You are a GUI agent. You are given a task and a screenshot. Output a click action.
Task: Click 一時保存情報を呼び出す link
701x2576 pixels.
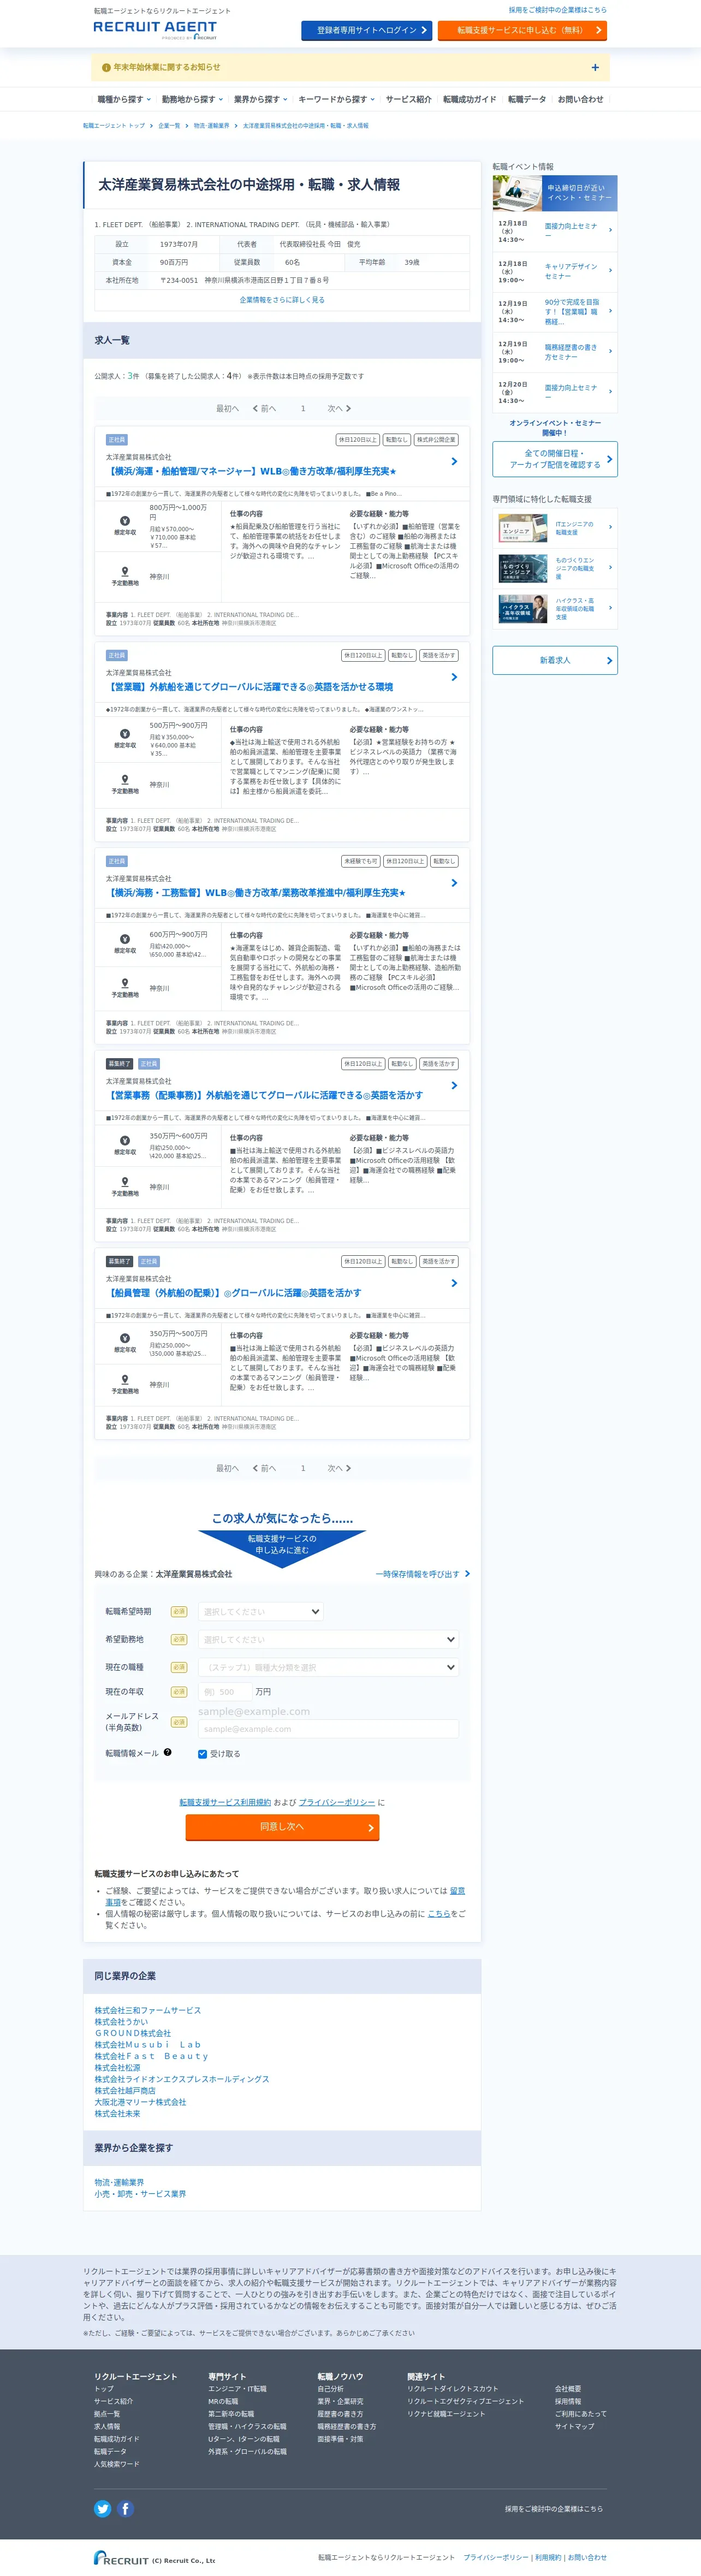(x=422, y=1574)
